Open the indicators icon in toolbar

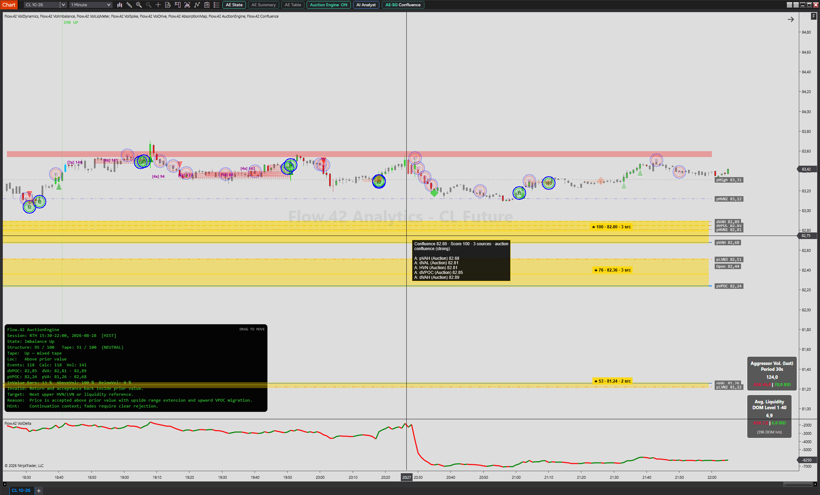click(x=187, y=5)
